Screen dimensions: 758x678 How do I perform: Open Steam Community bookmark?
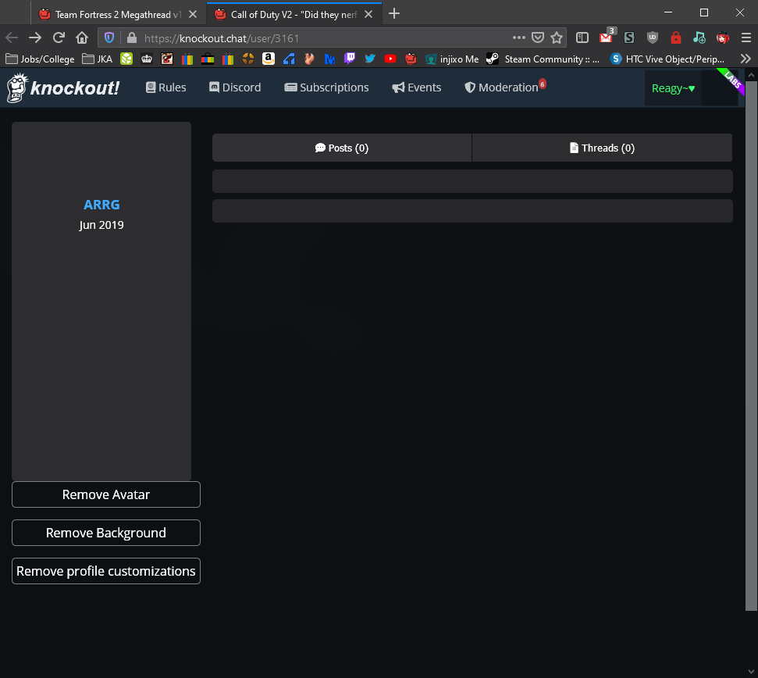543,59
